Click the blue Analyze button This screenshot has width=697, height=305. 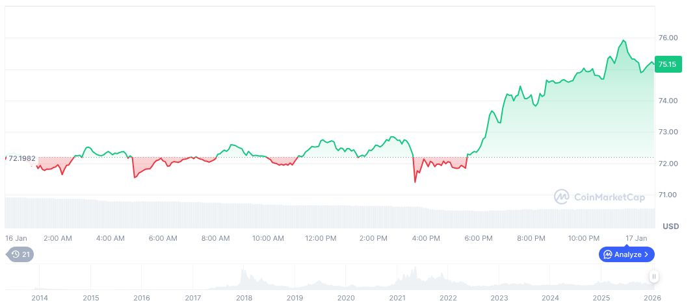coord(626,254)
